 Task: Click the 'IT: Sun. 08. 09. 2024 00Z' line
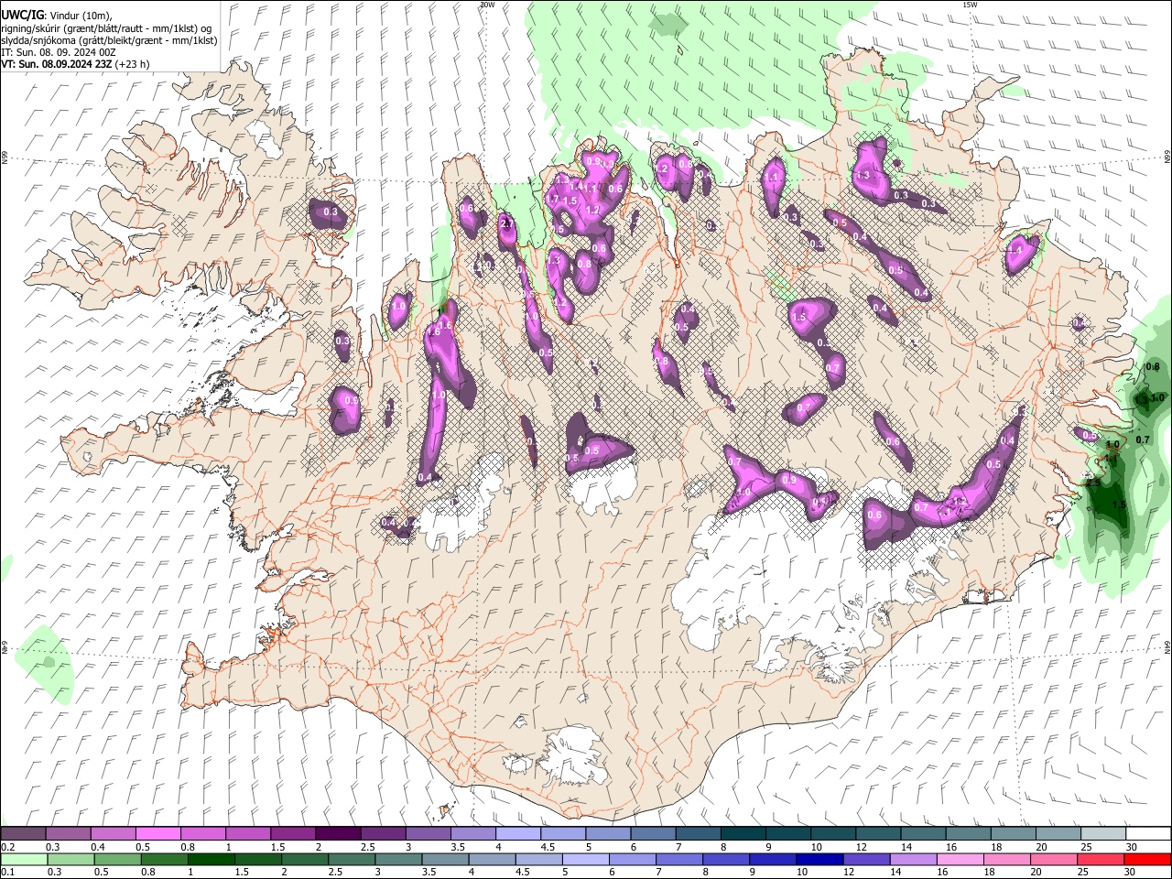pos(59,52)
